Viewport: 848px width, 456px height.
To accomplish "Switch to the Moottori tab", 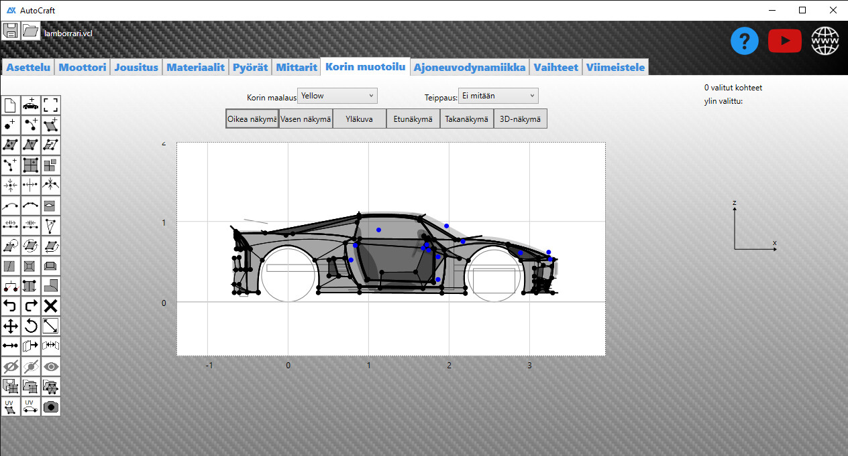I will point(83,67).
